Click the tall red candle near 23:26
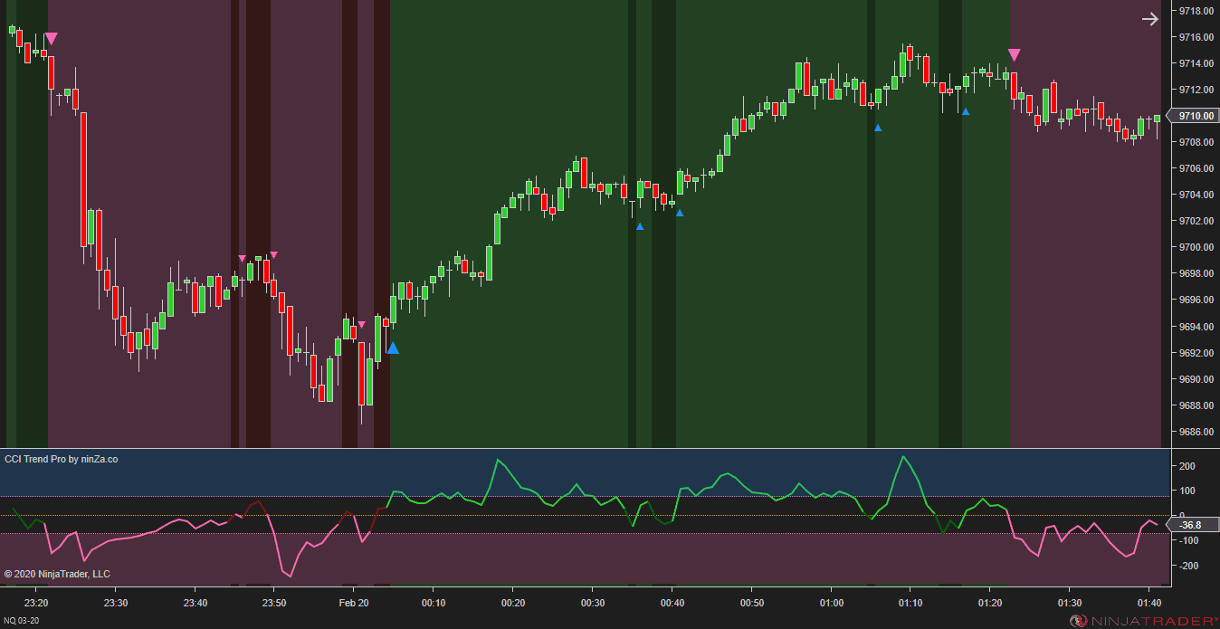This screenshot has height=629, width=1220. pos(83,179)
